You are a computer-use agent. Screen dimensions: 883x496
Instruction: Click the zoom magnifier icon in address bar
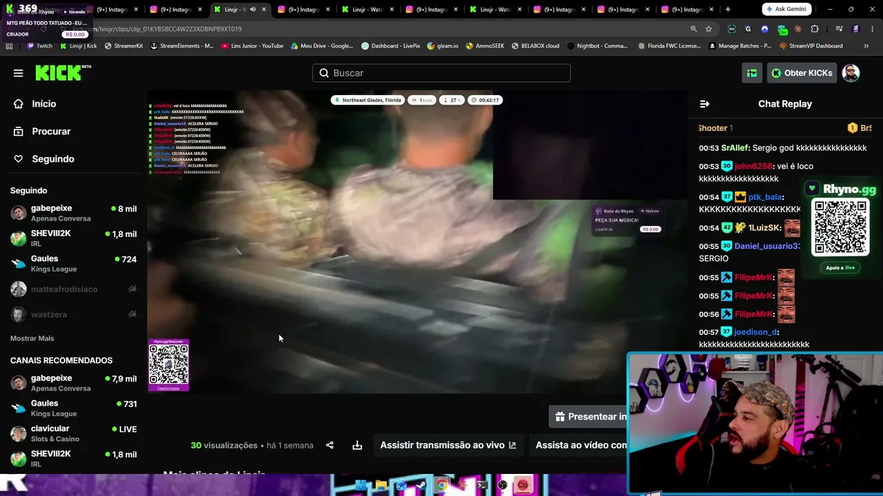click(693, 29)
